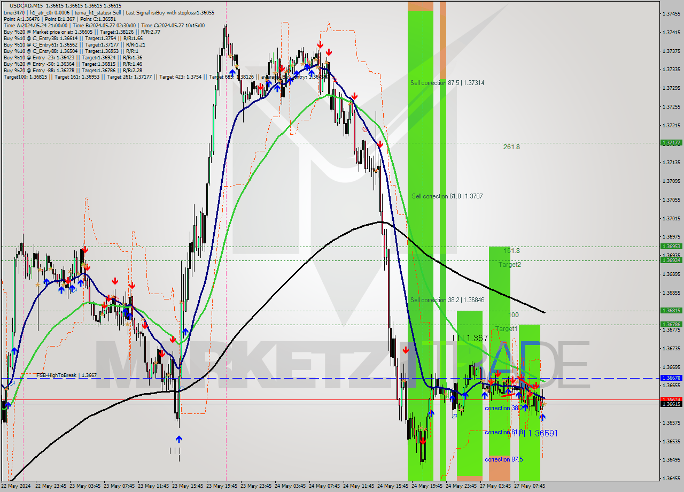The width and height of the screenshot is (684, 492).
Task: Click the '27 May 03:45' time axis label
Action: point(496,486)
